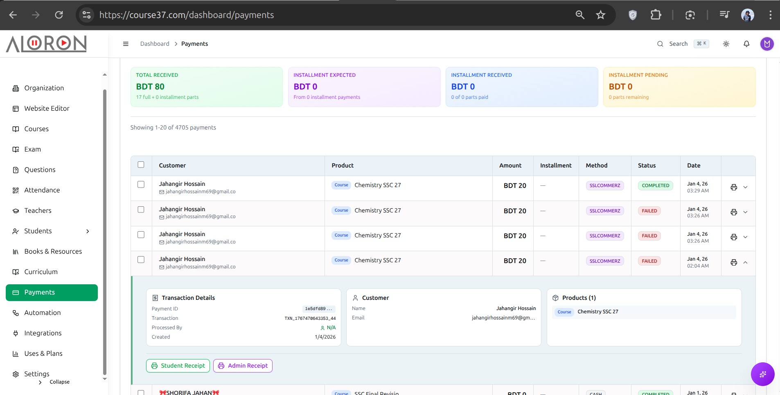Expand the Students submenu arrow
Image resolution: width=780 pixels, height=395 pixels.
tap(88, 231)
